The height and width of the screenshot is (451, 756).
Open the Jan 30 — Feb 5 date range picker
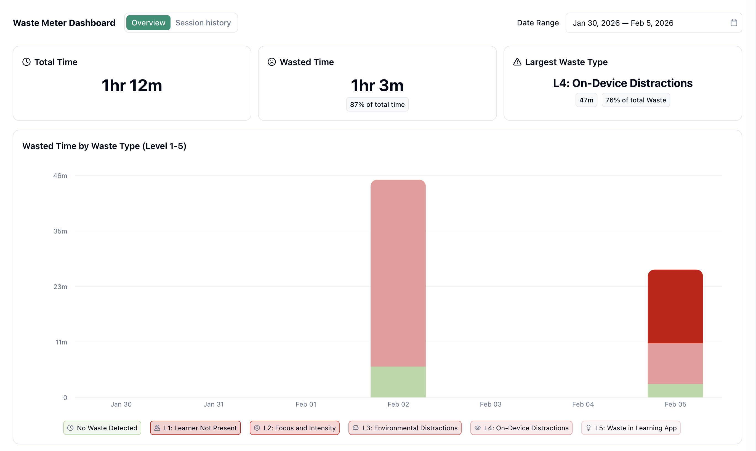tap(623, 22)
